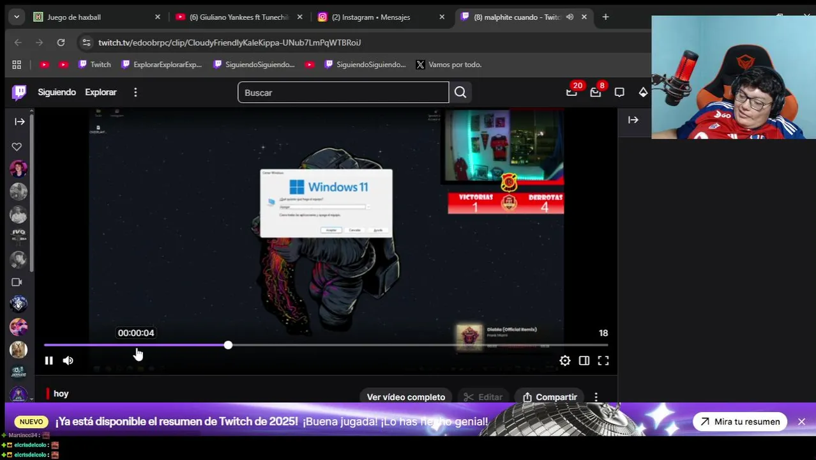
Task: Open the camera icon in the sidebar
Action: (x=17, y=282)
